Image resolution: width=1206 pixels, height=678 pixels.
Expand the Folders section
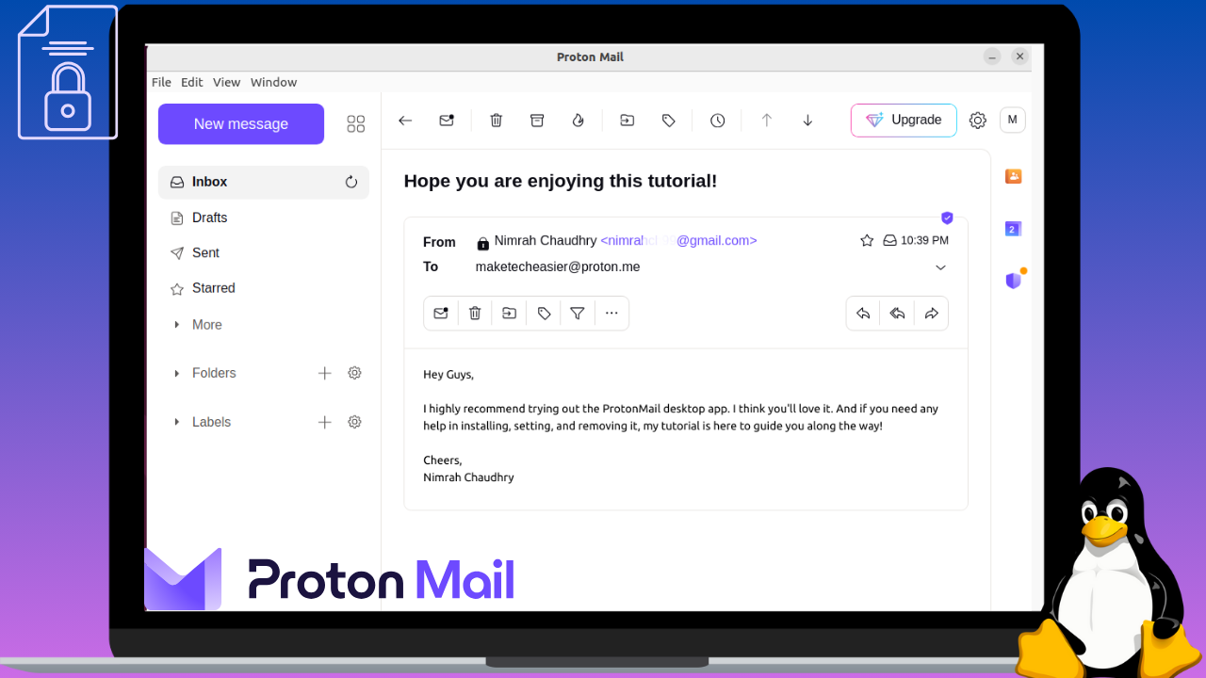click(175, 373)
